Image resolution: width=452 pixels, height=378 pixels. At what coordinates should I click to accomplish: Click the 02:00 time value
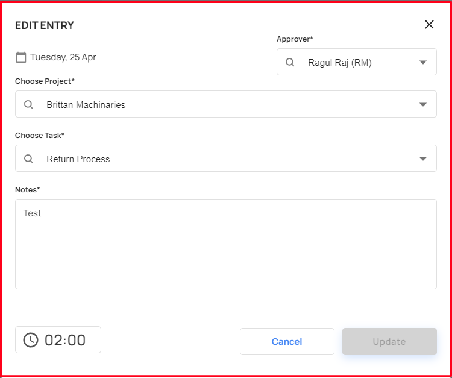(x=65, y=340)
